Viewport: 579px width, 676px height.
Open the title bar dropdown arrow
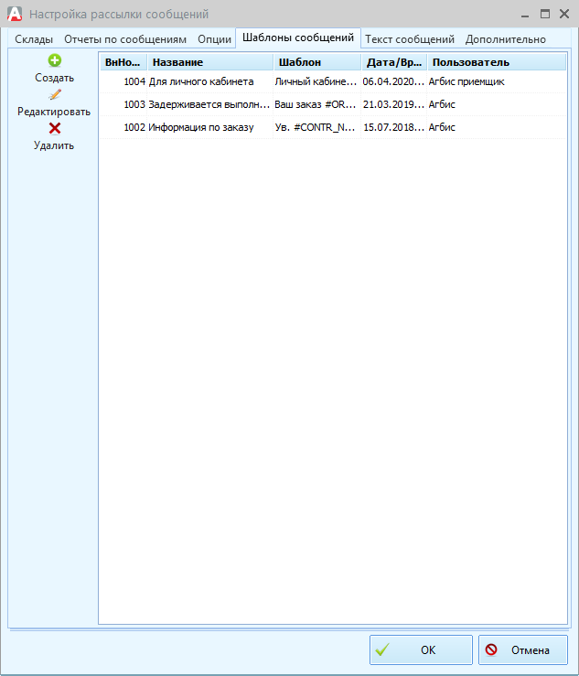click(x=524, y=15)
